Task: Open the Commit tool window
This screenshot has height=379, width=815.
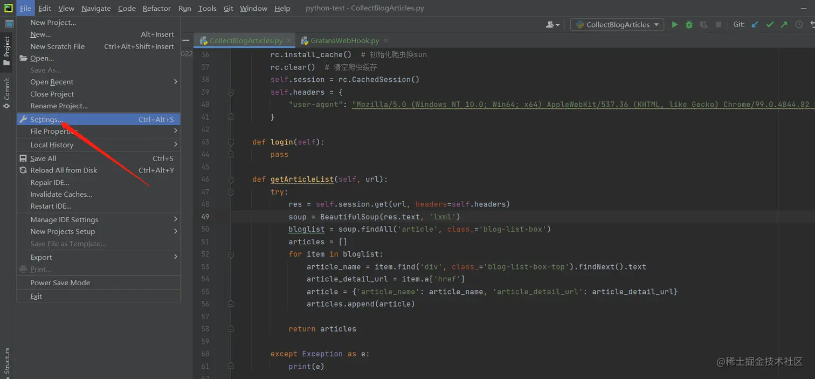Action: click(x=6, y=93)
